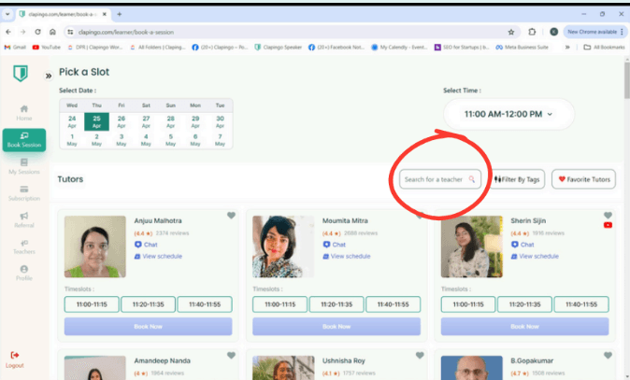Image resolution: width=630 pixels, height=380 pixels.
Task: Choose the 11:20-11:35 timeslot for Anjuu Malhotra
Action: pos(149,304)
